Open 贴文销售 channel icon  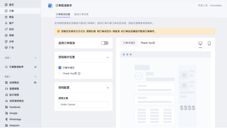pos(7,95)
